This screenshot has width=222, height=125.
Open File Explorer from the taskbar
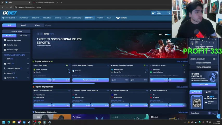coord(14,122)
